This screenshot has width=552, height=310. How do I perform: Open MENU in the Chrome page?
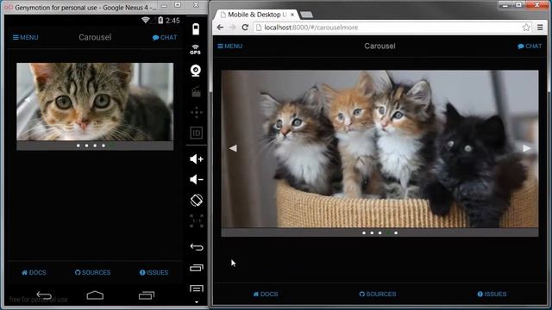click(230, 46)
